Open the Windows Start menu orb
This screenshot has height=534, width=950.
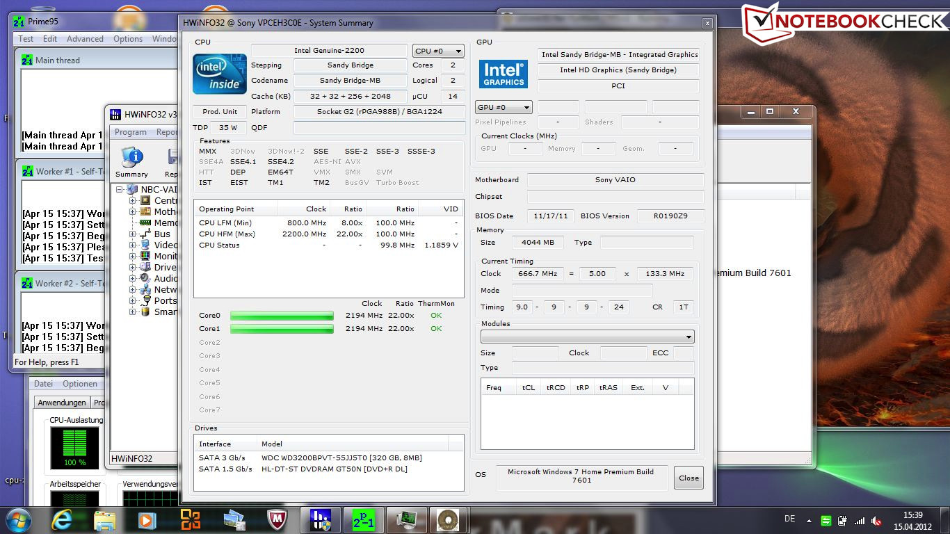coord(17,519)
